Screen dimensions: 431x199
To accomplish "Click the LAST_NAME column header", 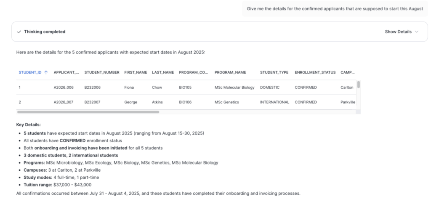I will pyautogui.click(x=163, y=72).
